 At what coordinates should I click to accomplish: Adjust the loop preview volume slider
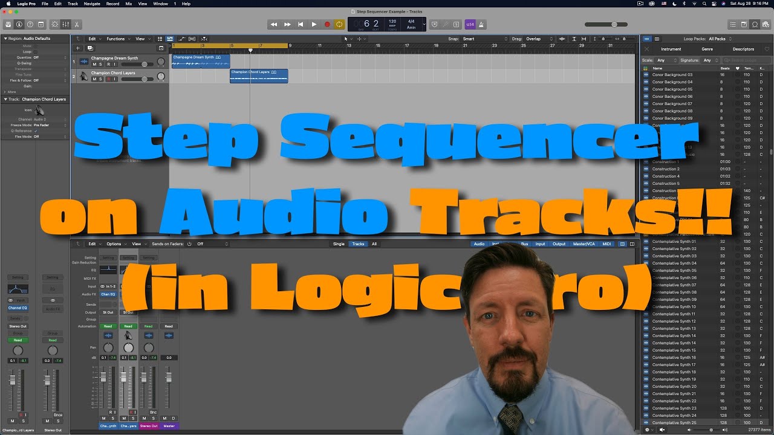(x=710, y=430)
